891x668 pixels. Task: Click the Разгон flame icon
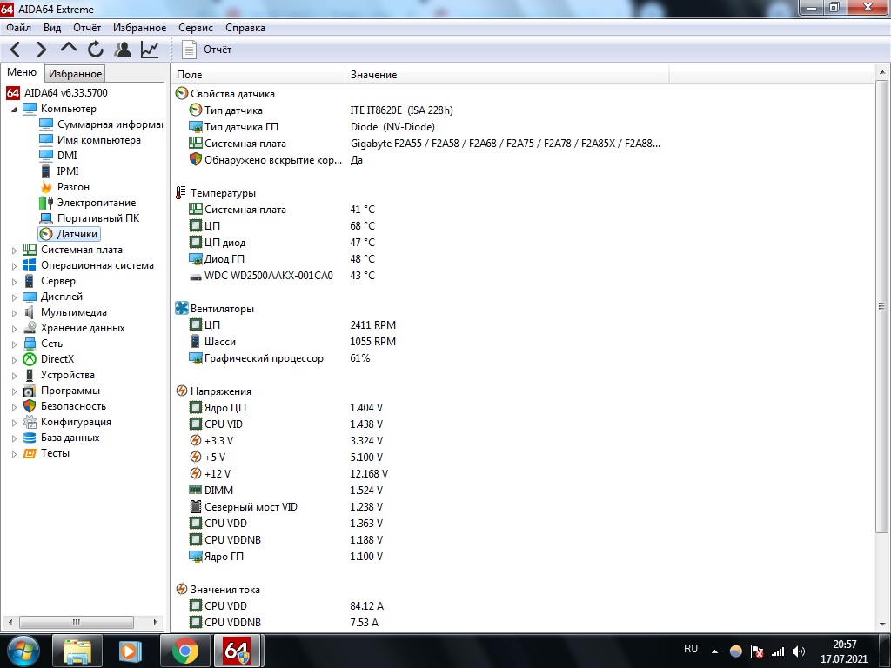tap(46, 187)
